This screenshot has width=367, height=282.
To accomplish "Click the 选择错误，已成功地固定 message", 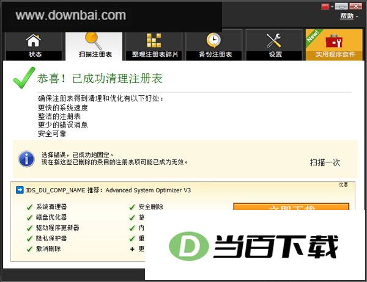I will [x=78, y=155].
